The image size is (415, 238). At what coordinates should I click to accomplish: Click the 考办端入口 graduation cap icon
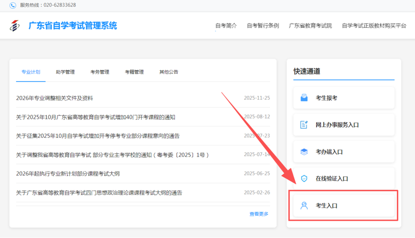pyautogui.click(x=304, y=152)
